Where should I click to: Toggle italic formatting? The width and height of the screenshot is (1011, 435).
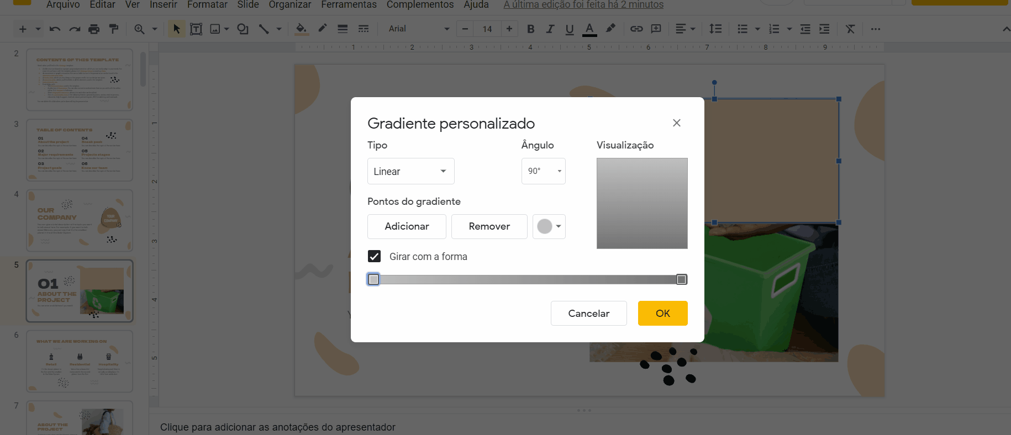(x=550, y=29)
